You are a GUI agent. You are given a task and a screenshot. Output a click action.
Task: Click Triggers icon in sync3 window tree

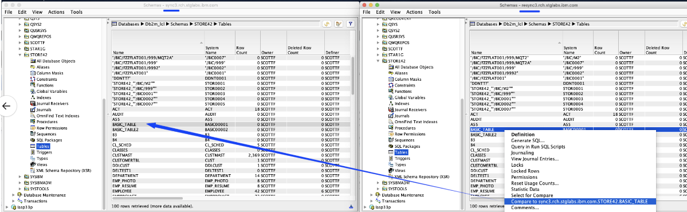[33, 152]
